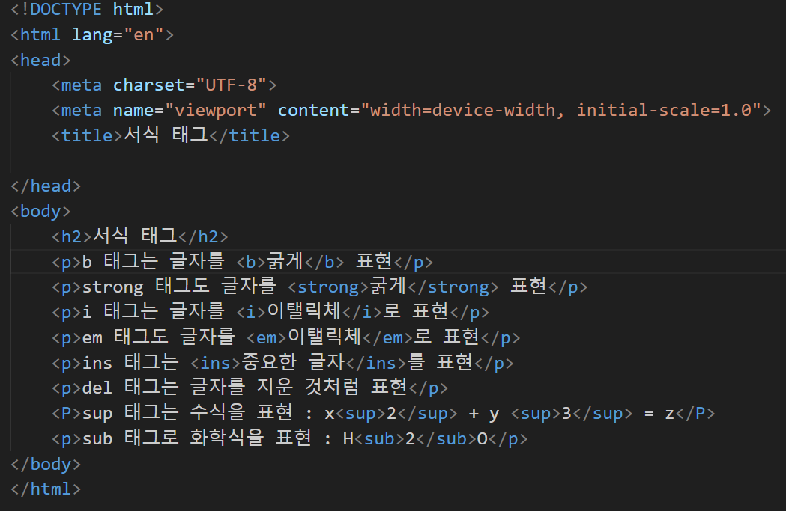Image resolution: width=786 pixels, height=511 pixels.
Task: Click the b tag in the 굵게 paragraph
Action: (251, 262)
